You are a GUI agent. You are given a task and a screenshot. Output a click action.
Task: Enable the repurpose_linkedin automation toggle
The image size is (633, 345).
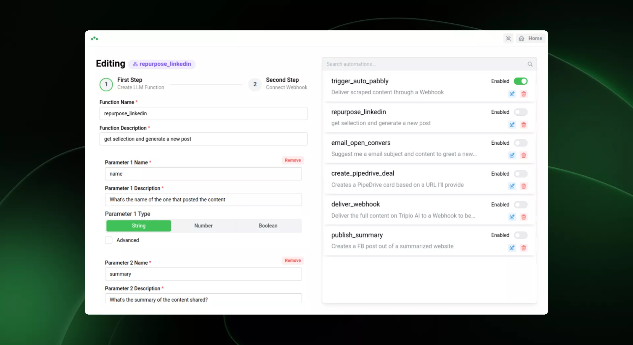[x=521, y=112]
